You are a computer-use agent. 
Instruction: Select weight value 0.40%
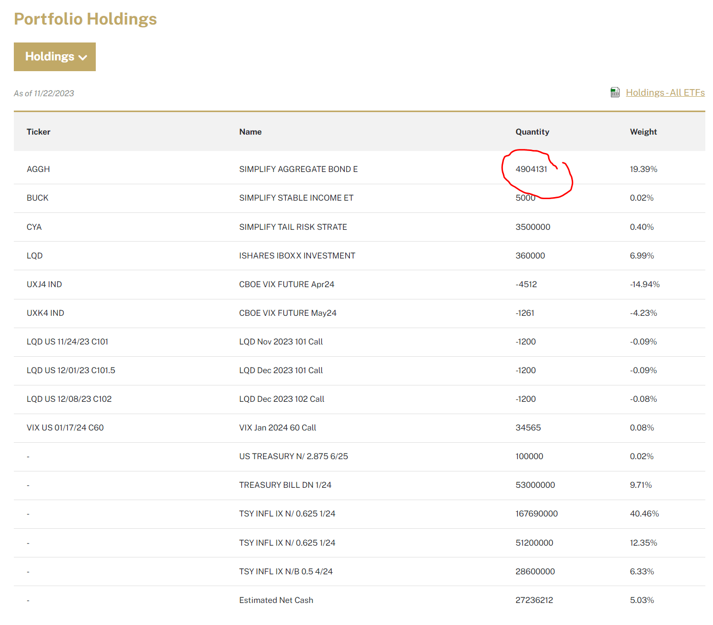(642, 227)
